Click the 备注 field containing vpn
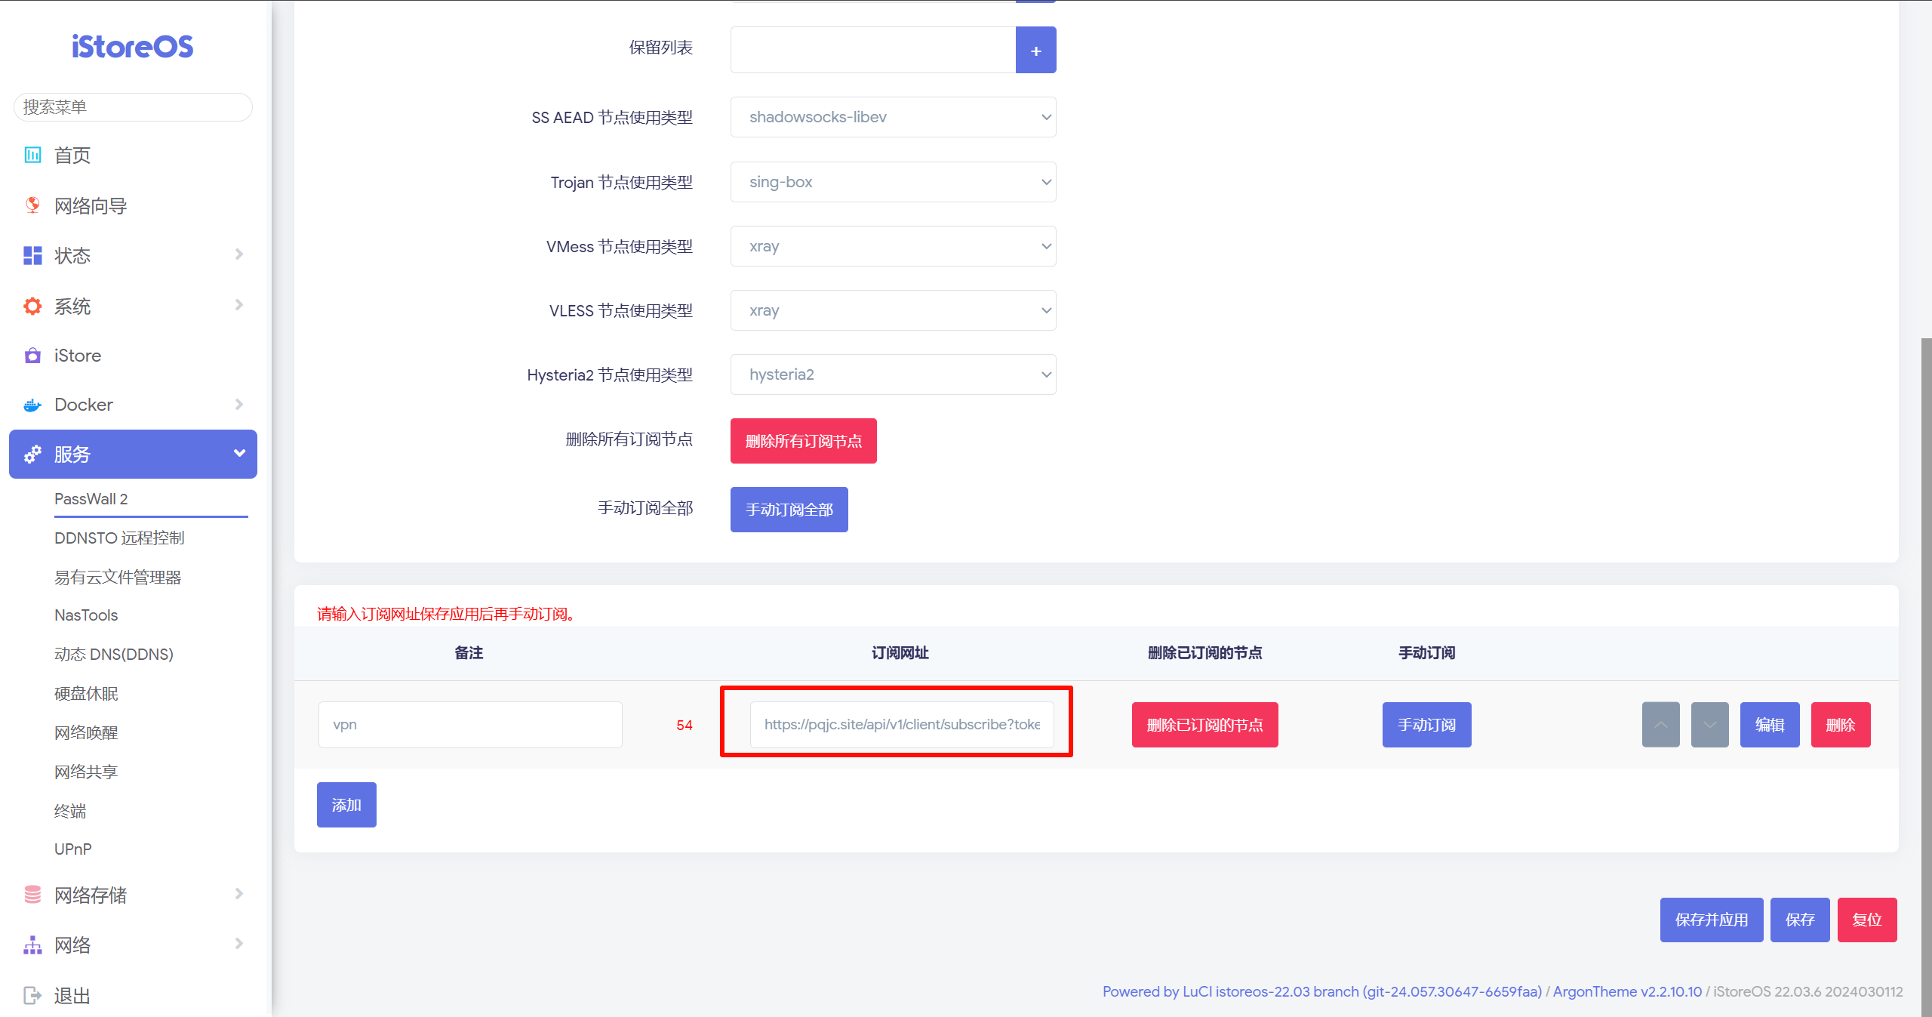The image size is (1932, 1017). (470, 725)
